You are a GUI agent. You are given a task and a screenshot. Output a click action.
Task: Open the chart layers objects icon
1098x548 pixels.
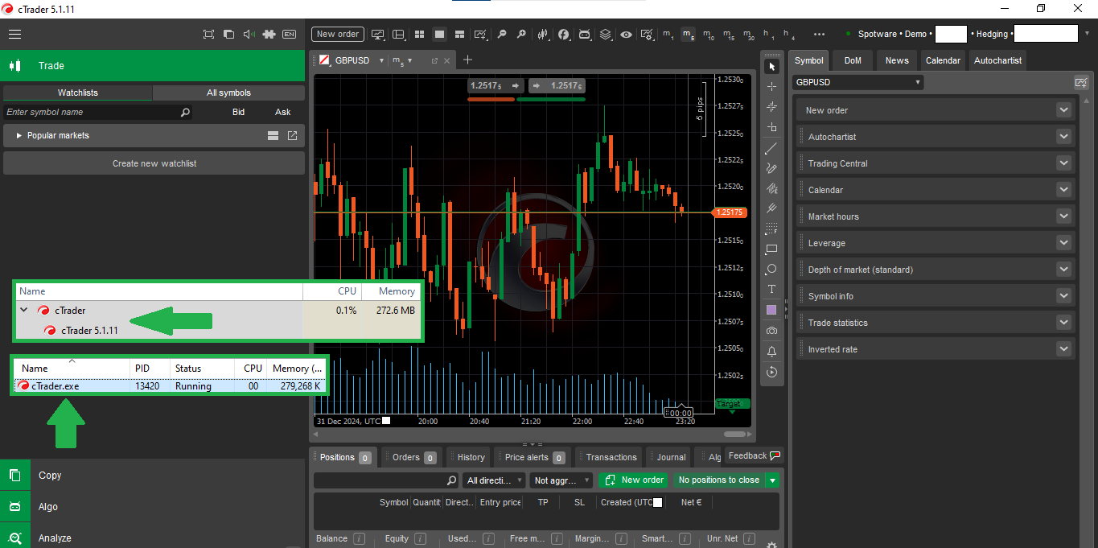coord(606,34)
